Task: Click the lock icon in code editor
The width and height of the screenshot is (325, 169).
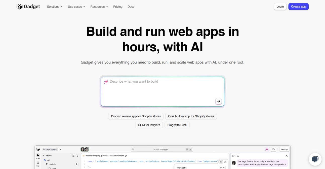Action: (225, 162)
